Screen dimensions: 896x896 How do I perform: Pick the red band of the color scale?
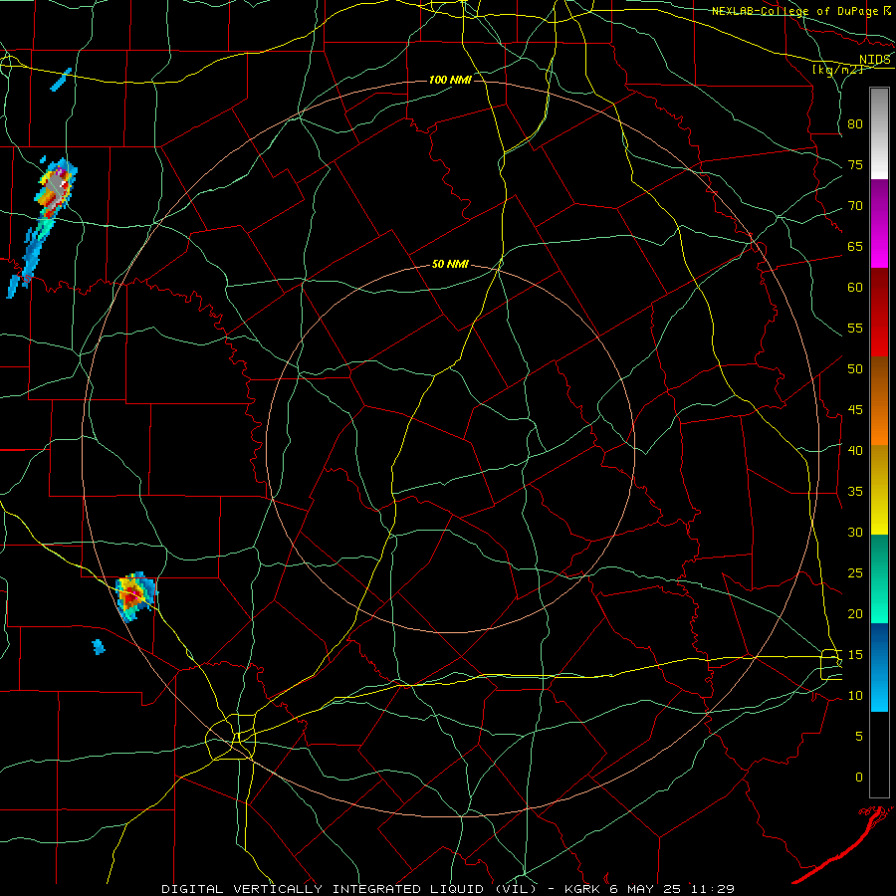pyautogui.click(x=879, y=312)
